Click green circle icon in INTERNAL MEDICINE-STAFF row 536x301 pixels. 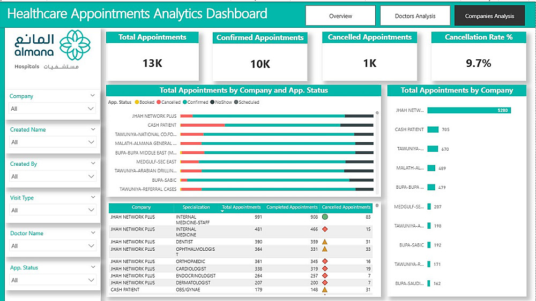pyautogui.click(x=325, y=217)
